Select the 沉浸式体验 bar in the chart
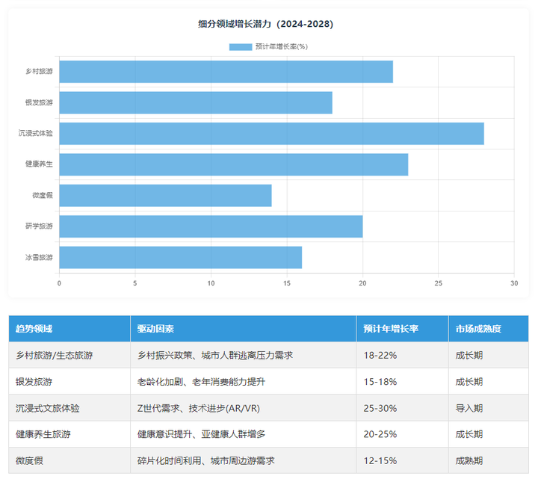Image resolution: width=538 pixels, height=485 pixels. click(272, 134)
